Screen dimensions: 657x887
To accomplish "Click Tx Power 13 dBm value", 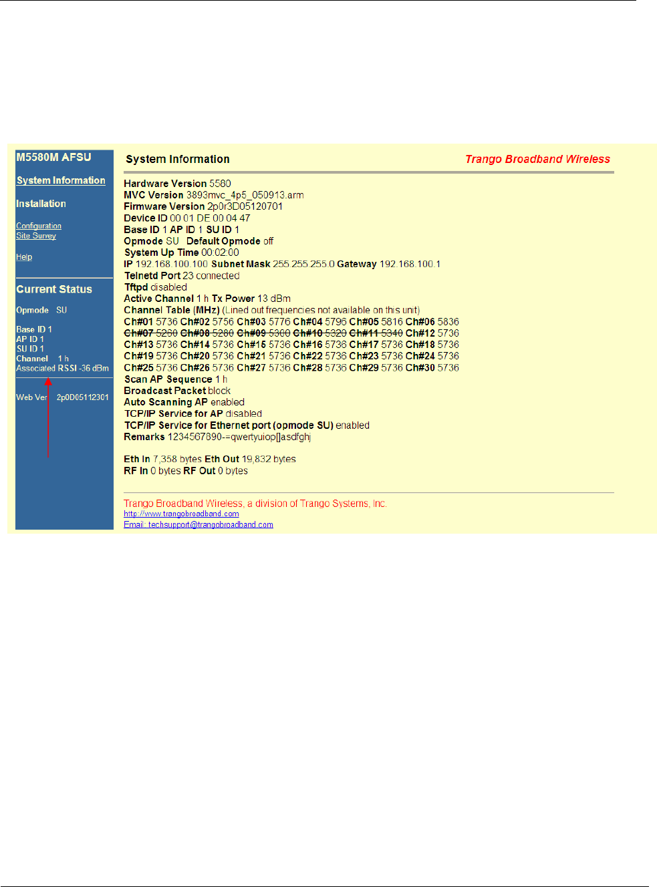I will (251, 299).
